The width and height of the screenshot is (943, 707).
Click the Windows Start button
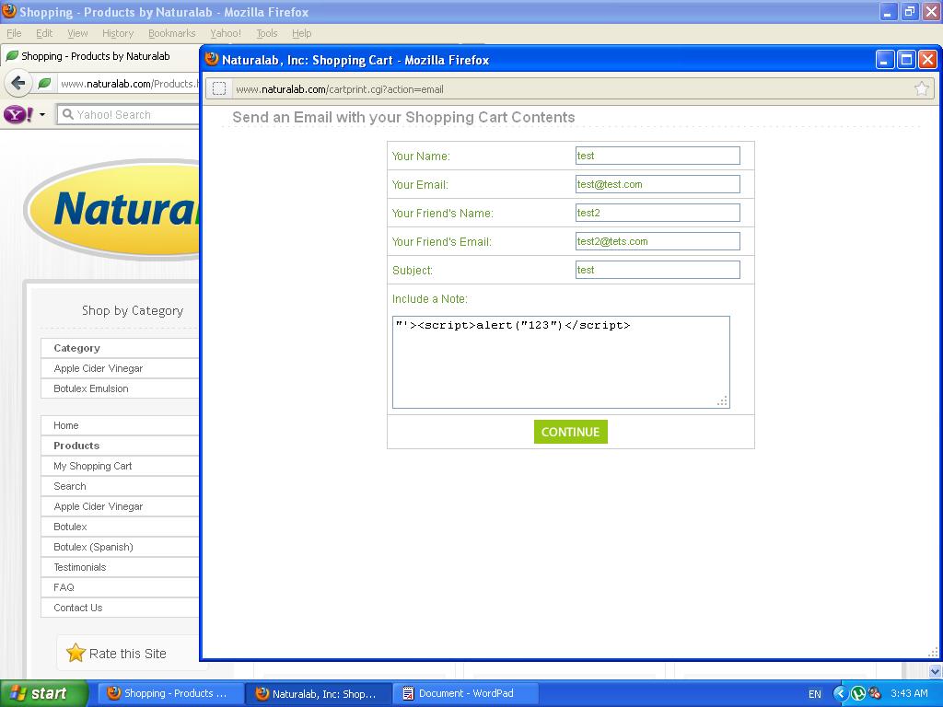tap(43, 693)
